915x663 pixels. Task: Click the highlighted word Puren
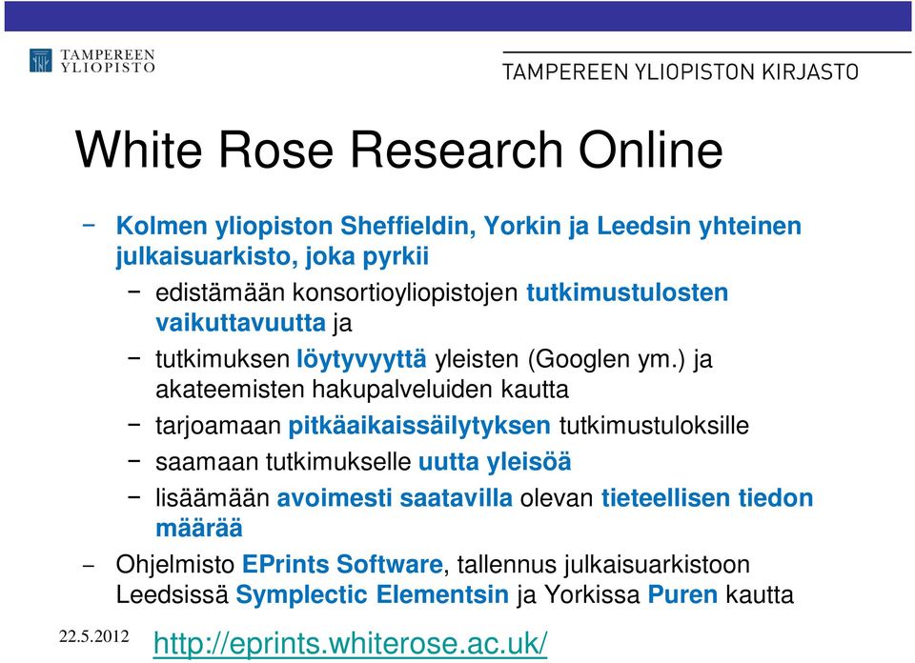coord(682,594)
